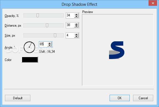
Task: Focus the Size value field showing 4
Action: 70,35
